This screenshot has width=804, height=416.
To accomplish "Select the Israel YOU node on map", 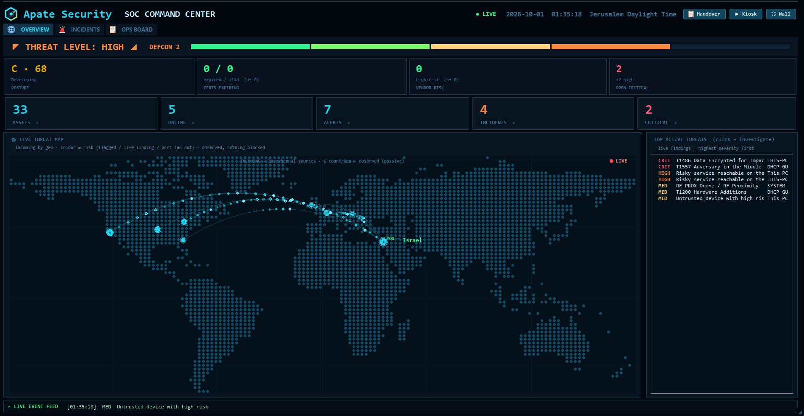I will 383,242.
